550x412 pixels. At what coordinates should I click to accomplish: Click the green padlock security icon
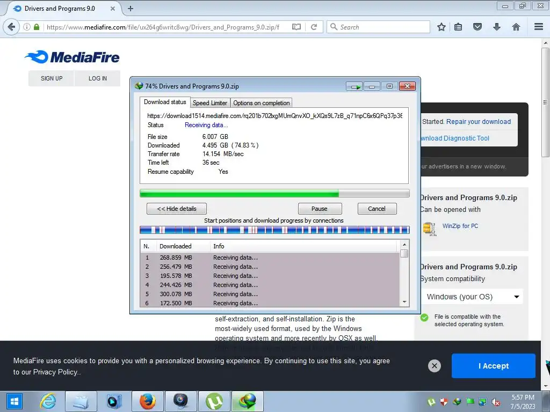tap(37, 27)
